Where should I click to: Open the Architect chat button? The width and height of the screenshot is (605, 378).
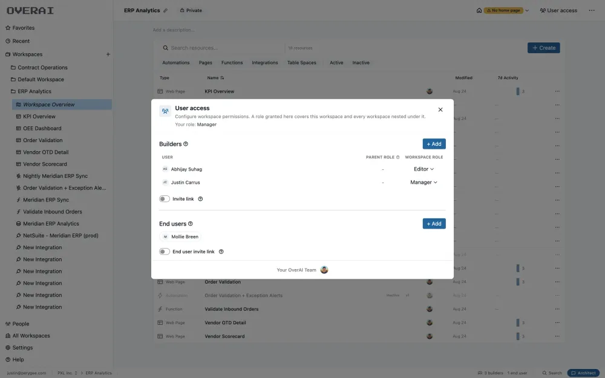click(x=583, y=373)
